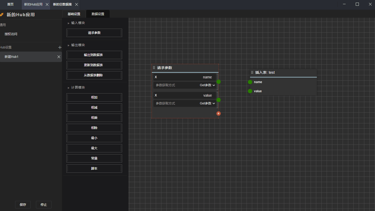Add the 输出到数据表 module
375x211 pixels.
[x=94, y=55]
